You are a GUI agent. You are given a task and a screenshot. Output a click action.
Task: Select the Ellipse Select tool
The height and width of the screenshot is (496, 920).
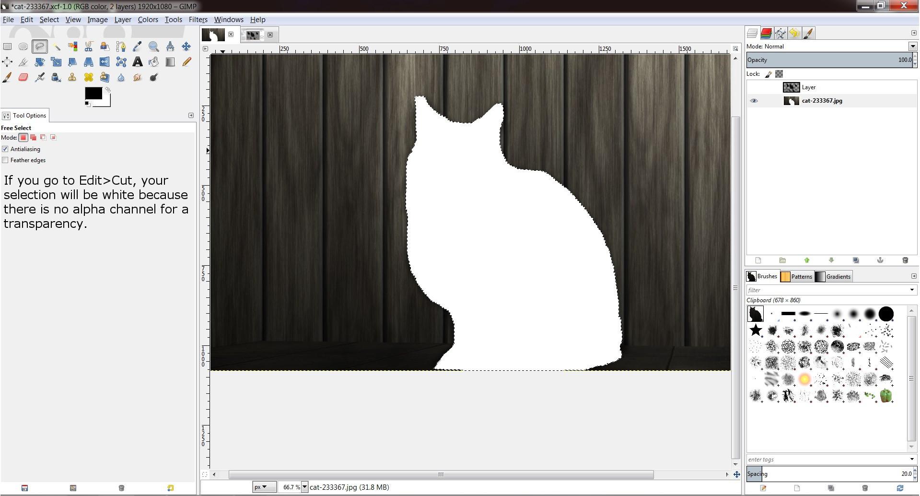pyautogui.click(x=23, y=47)
